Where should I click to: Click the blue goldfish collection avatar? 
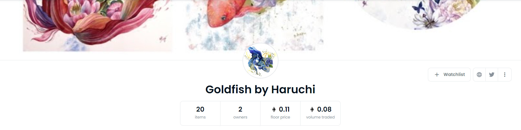260,61
